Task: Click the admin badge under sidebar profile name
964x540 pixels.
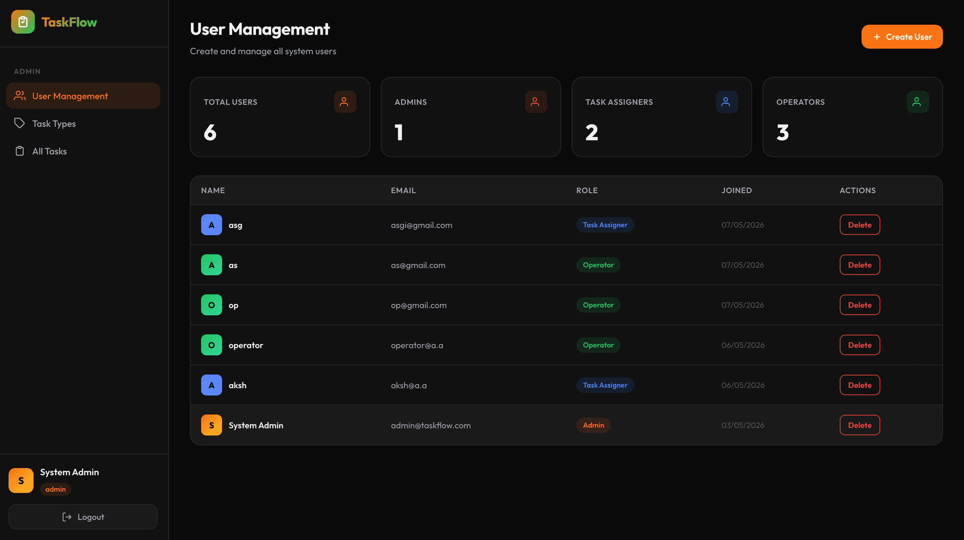Action: 56,489
